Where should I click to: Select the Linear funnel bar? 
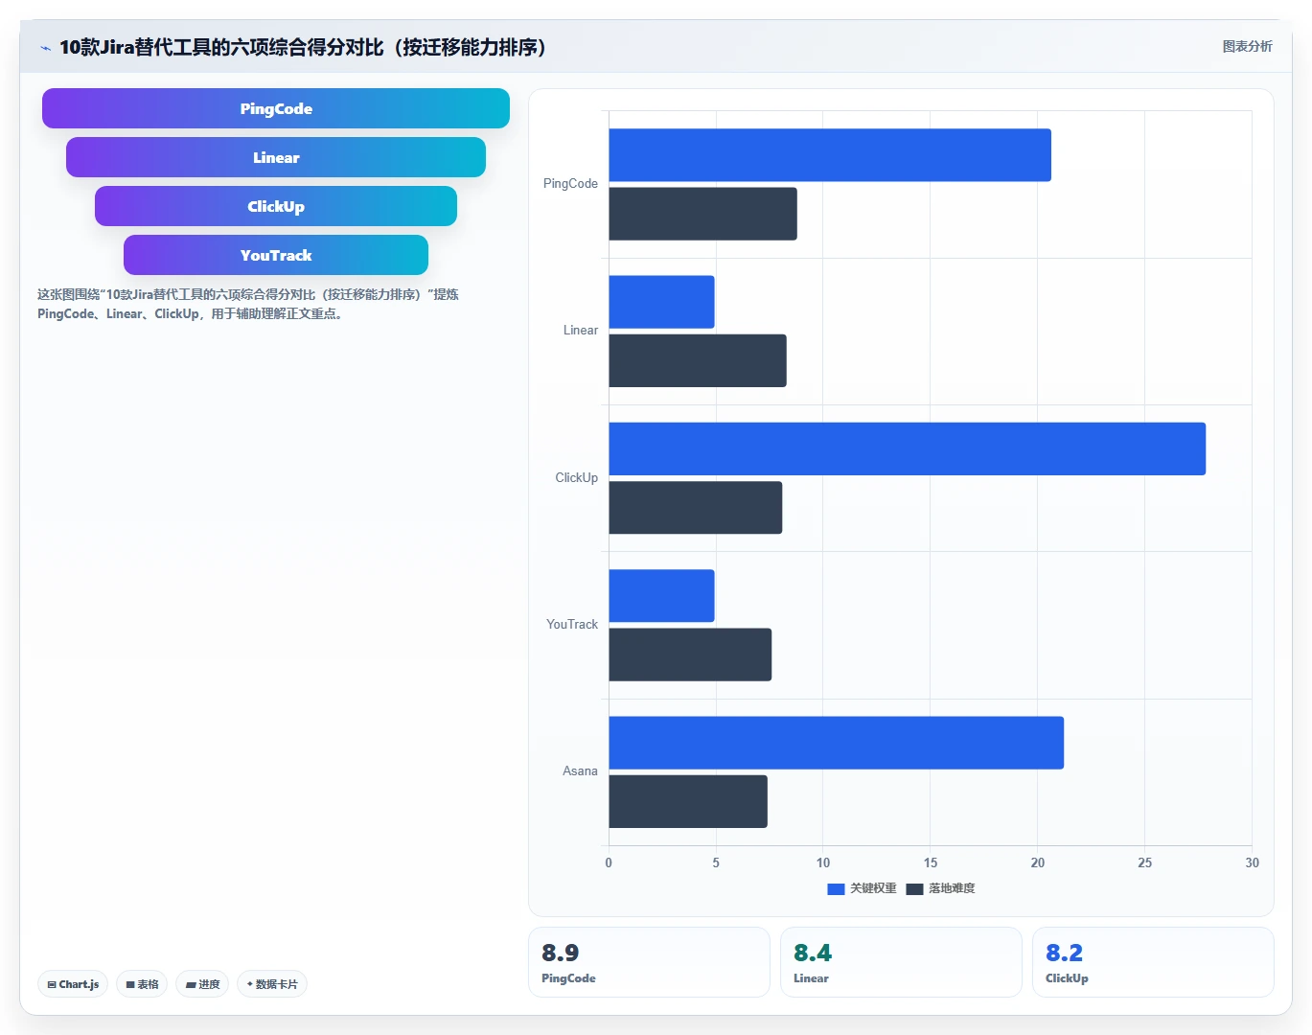[x=276, y=157]
